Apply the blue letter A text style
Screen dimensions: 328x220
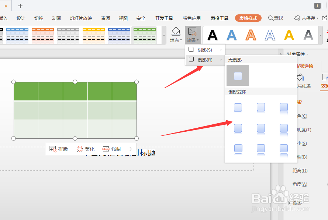[x=232, y=35]
